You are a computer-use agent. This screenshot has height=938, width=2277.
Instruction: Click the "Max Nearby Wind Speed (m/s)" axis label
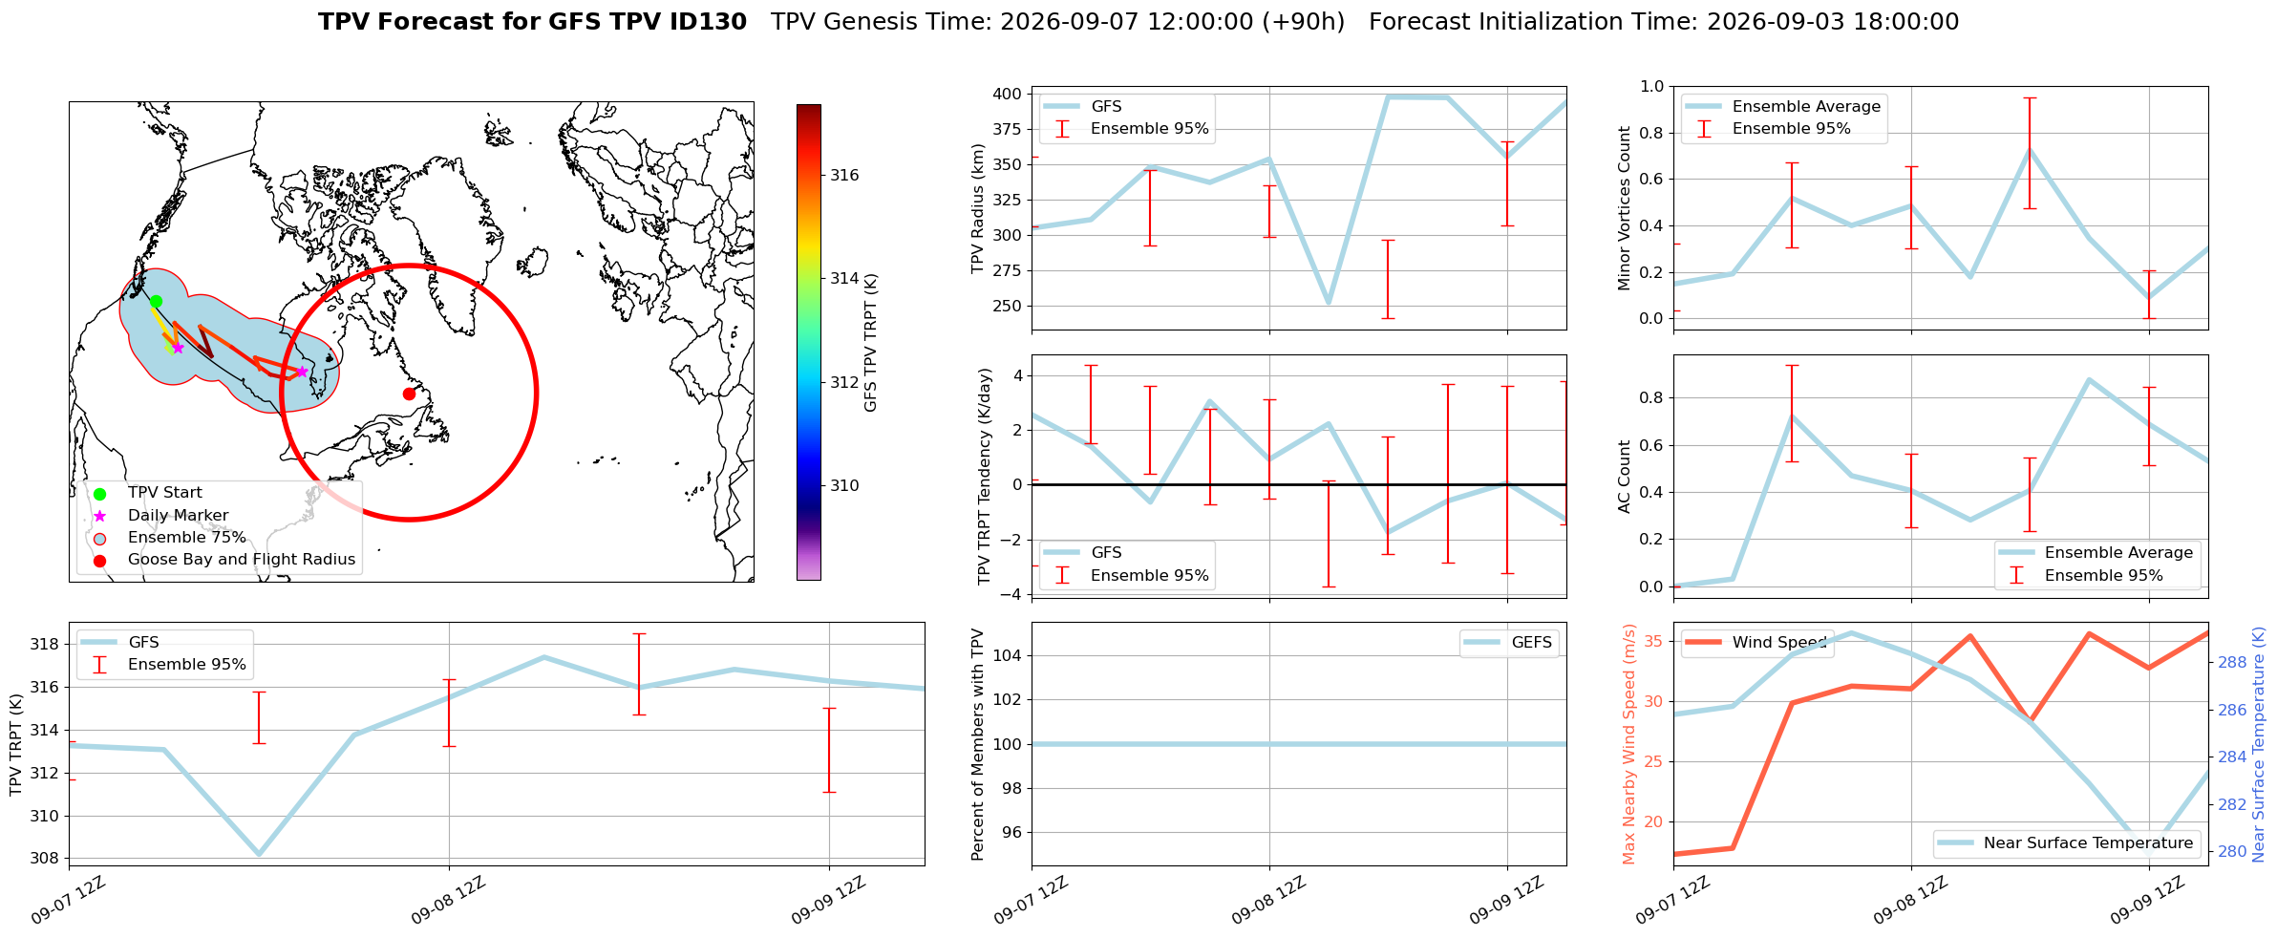tap(1629, 744)
